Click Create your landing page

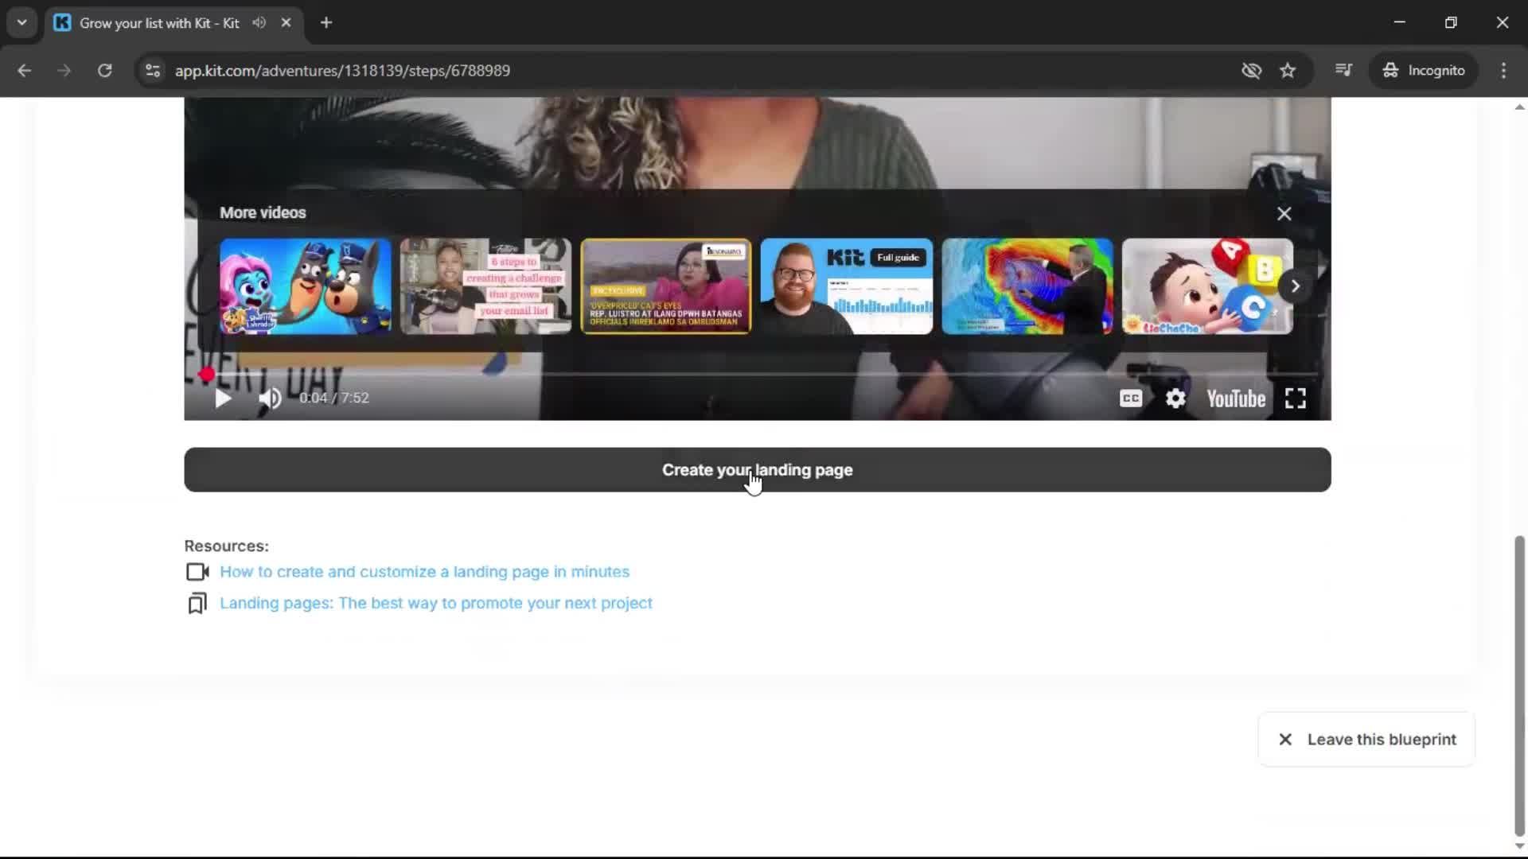click(757, 470)
